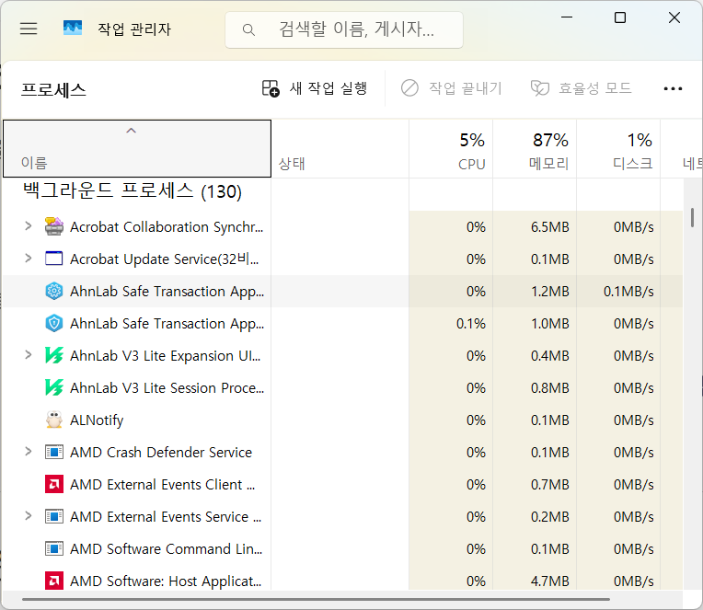This screenshot has width=703, height=610.
Task: Open the three-dot more options menu
Action: pos(673,88)
